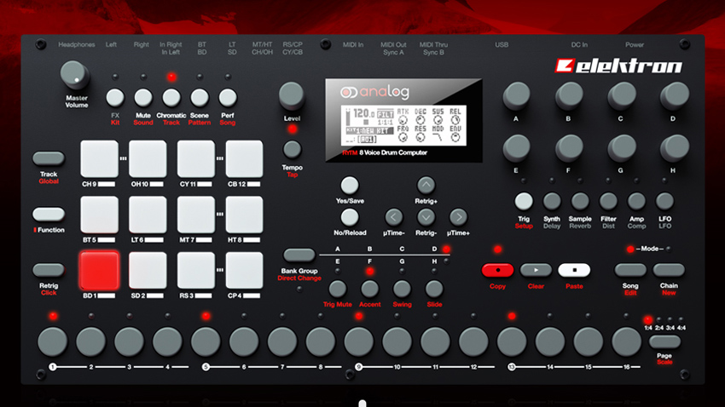Click the Page / Scale button
Image resolution: width=725 pixels, height=407 pixels.
(x=664, y=342)
